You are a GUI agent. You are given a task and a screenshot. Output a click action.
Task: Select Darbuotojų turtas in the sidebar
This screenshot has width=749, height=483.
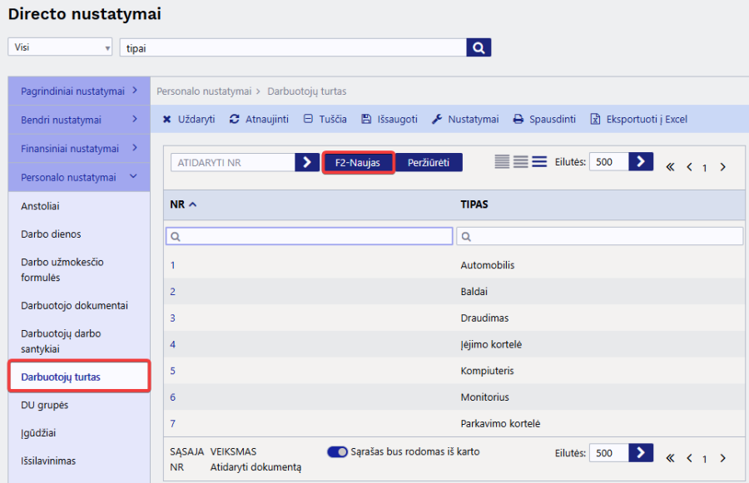click(x=79, y=377)
